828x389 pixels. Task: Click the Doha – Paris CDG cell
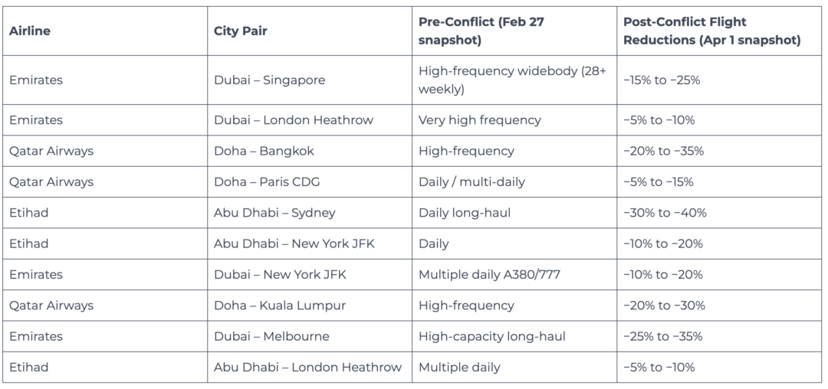coord(268,181)
